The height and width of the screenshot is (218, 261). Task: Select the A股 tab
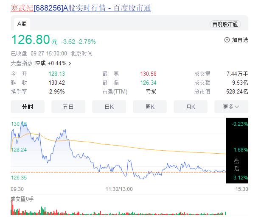pyautogui.click(x=22, y=24)
